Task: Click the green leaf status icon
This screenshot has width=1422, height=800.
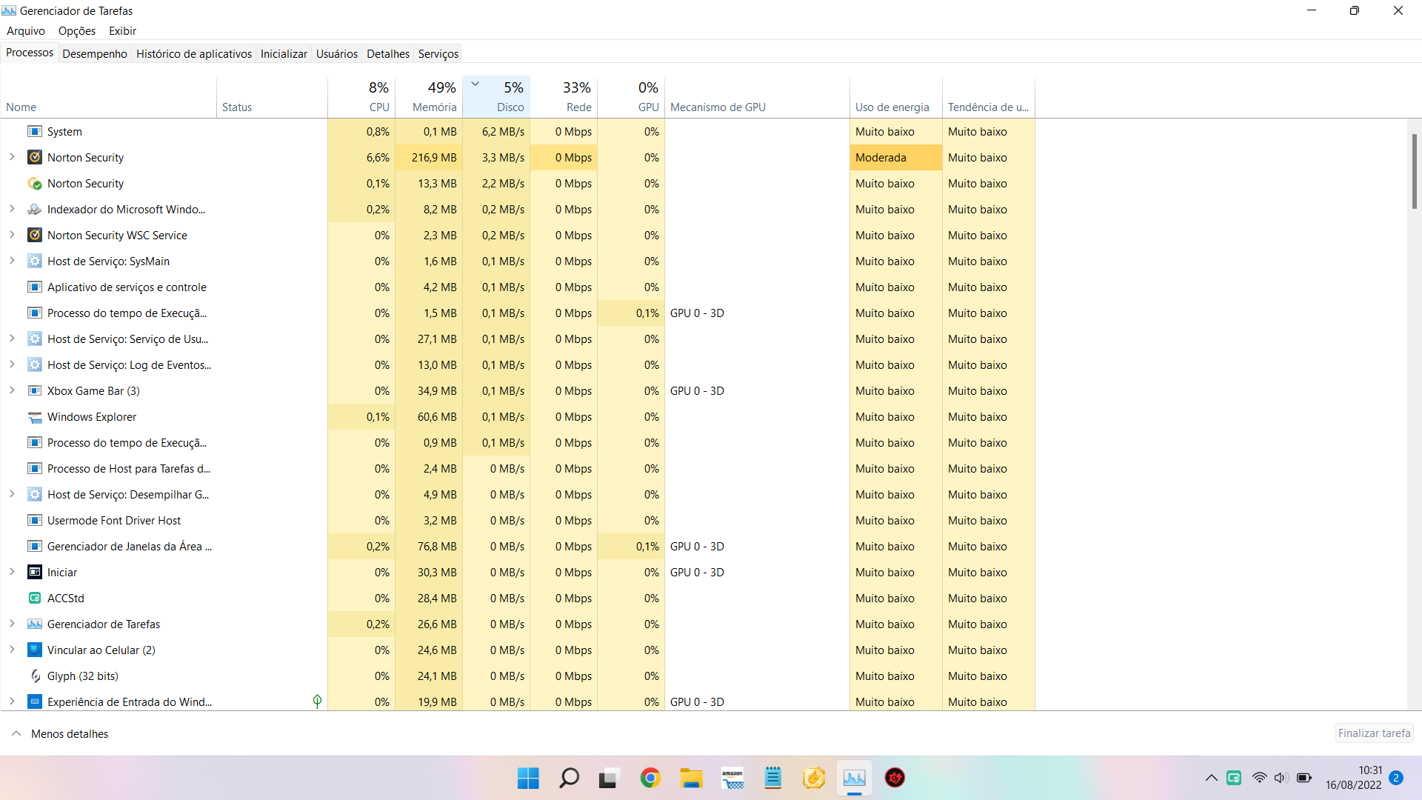Action: point(317,701)
